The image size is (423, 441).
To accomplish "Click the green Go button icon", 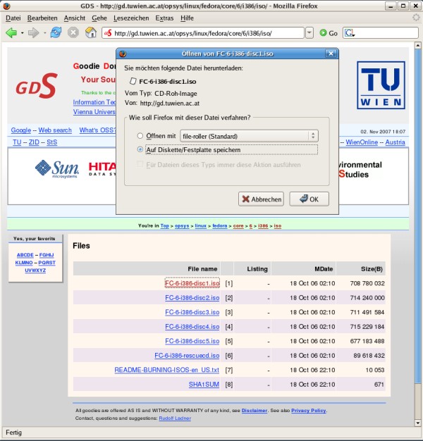I will click(324, 33).
